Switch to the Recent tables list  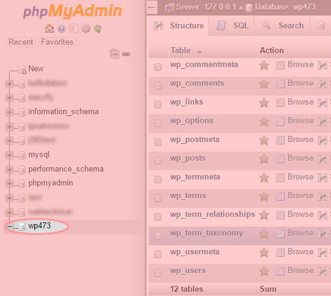(x=20, y=42)
